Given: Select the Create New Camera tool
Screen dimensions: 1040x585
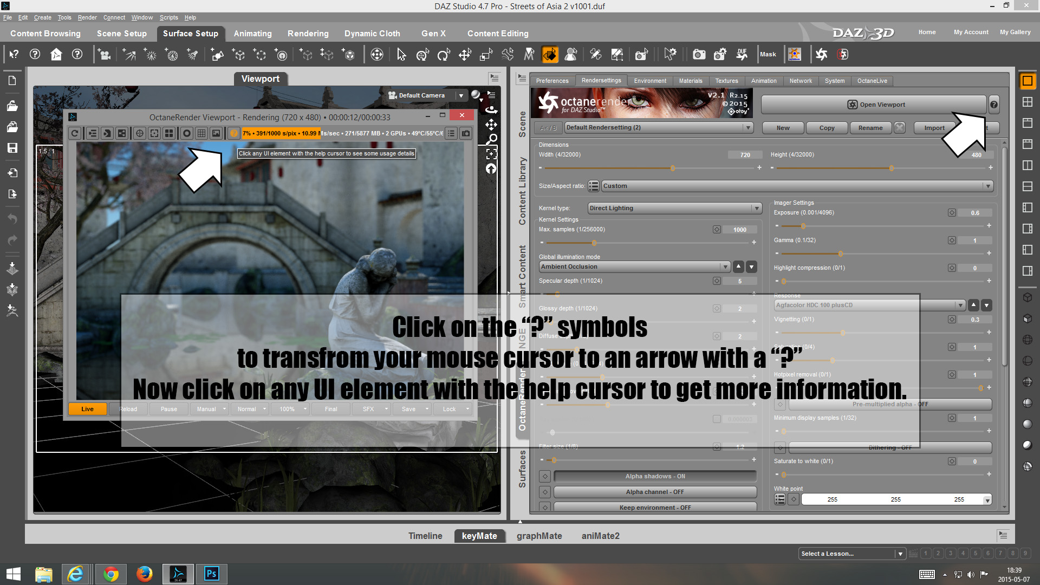Looking at the screenshot, I should pyautogui.click(x=104, y=54).
